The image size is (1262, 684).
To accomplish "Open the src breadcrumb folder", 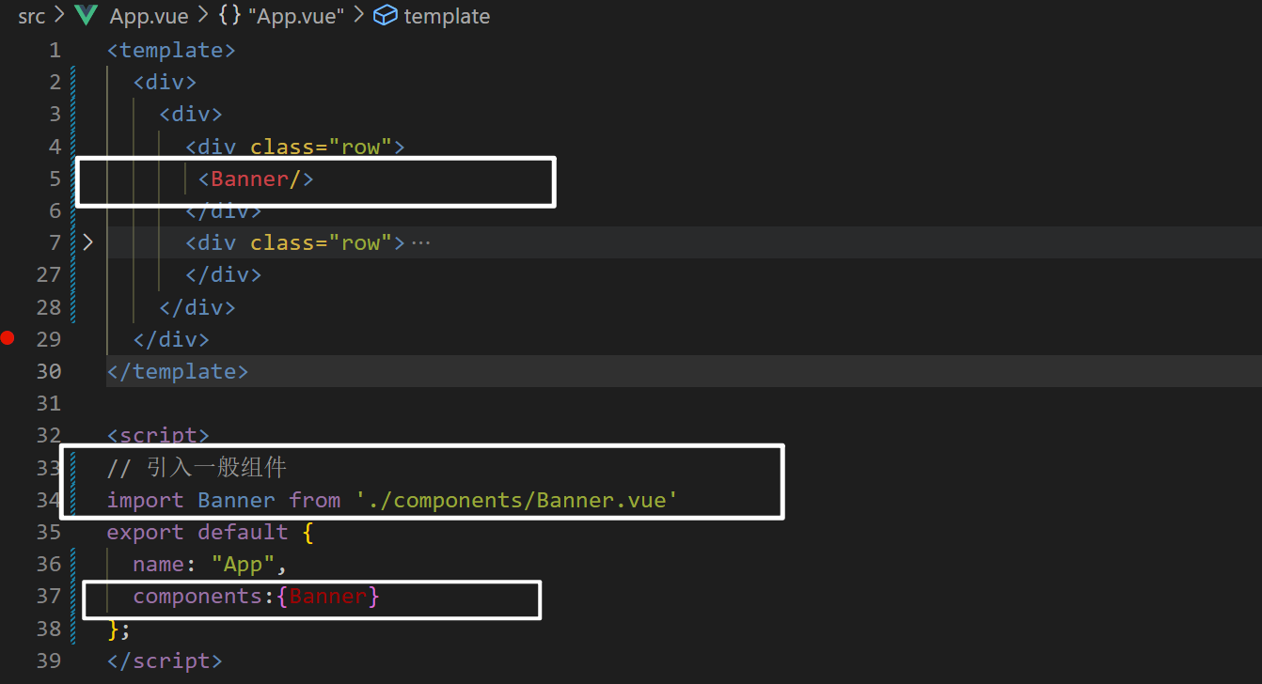I will pos(32,16).
